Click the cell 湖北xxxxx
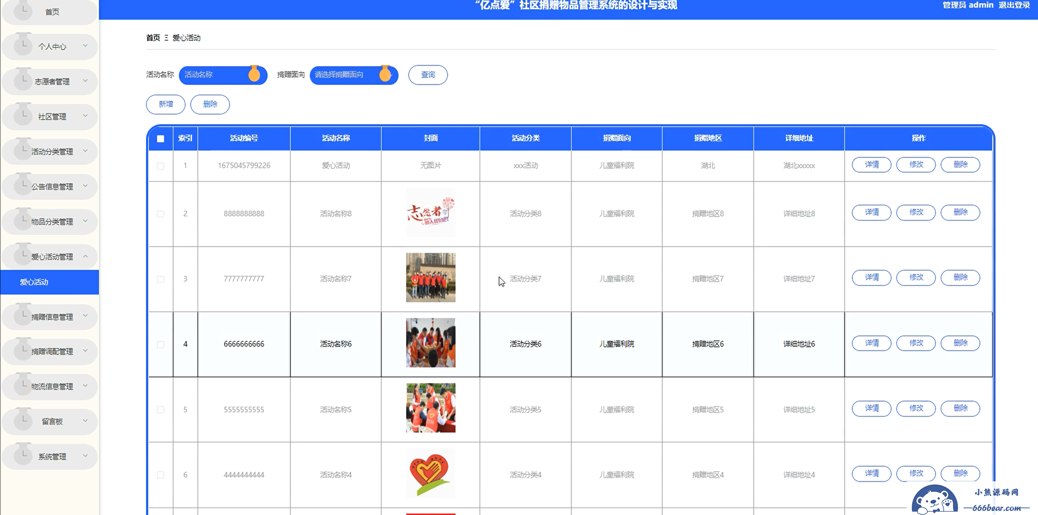This screenshot has height=515, width=1038. coord(799,166)
